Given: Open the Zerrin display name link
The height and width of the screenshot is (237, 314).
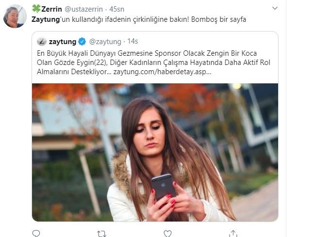Looking at the screenshot, I should tap(51, 9).
